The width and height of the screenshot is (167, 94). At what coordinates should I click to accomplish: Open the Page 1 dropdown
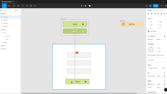[x=17, y=10]
